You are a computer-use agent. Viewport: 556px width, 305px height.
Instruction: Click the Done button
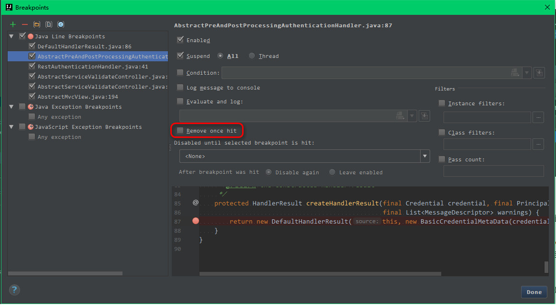click(534, 292)
